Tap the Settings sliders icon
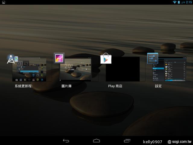The width and height of the screenshot is (193, 145). [x=153, y=58]
